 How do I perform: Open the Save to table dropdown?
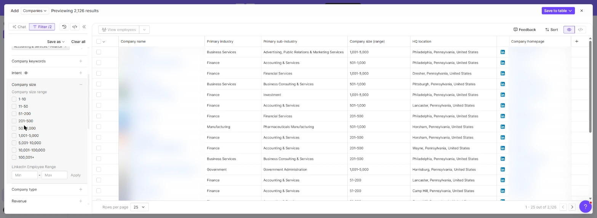tap(558, 11)
